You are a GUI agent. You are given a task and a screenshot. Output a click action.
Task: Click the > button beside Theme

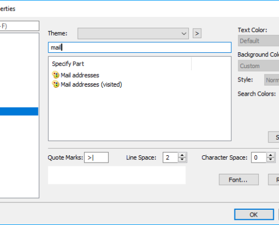coord(197,33)
